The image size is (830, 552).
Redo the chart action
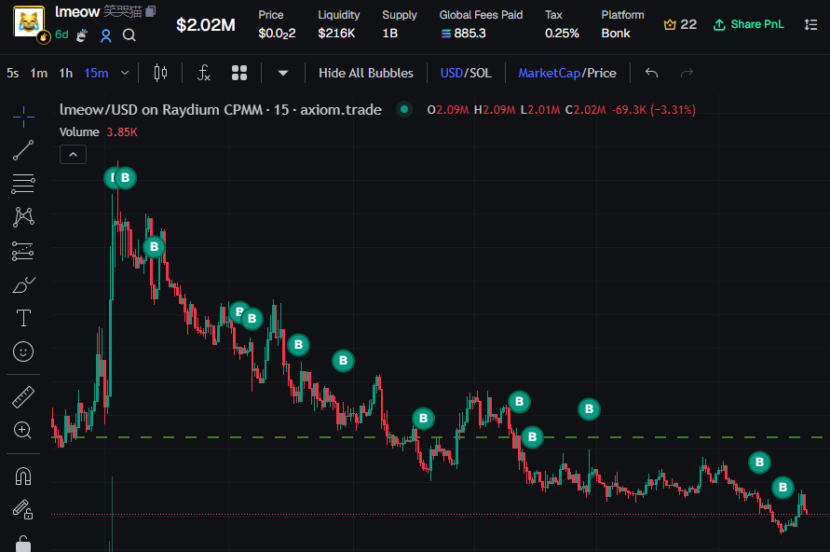point(687,73)
